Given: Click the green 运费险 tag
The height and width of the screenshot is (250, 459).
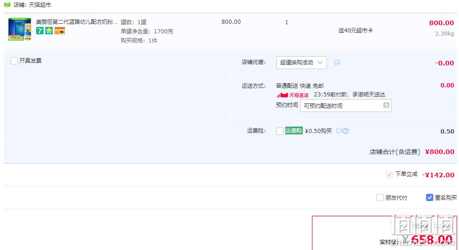Looking at the screenshot, I should (294, 131).
